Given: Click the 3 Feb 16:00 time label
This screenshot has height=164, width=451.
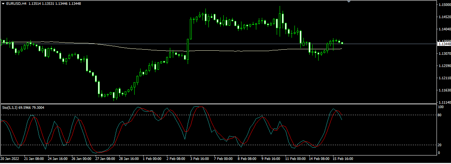Looking at the screenshot, I should (199, 159).
